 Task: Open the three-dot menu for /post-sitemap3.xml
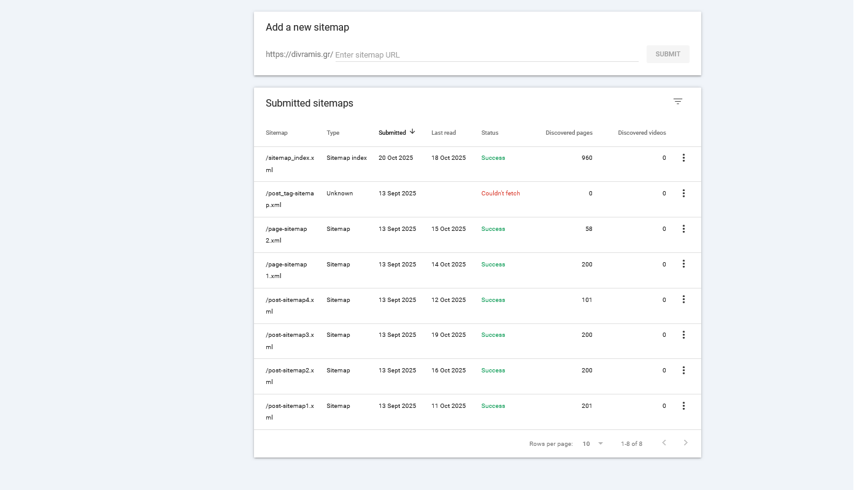(x=683, y=335)
